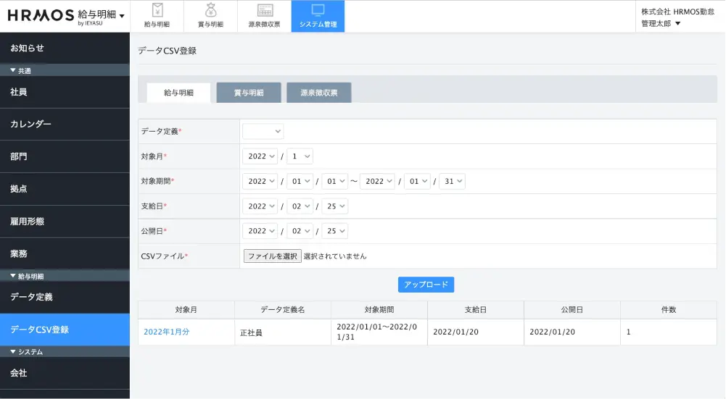Switch to the 源泉徴収票 CSV tab
Screen dimensions: 726x399
pos(319,93)
